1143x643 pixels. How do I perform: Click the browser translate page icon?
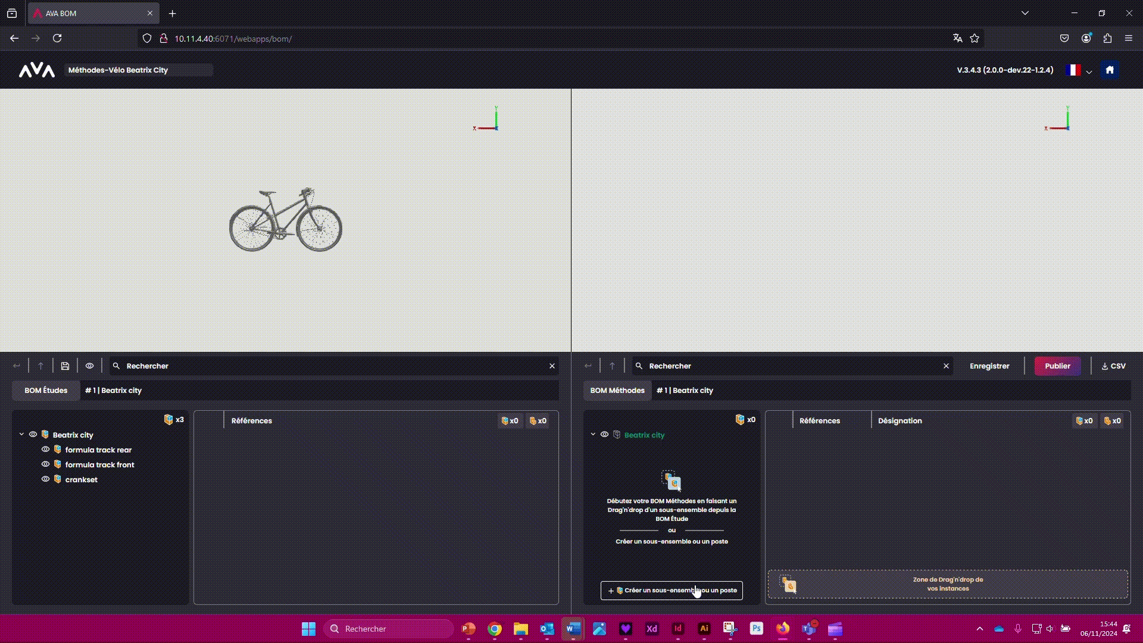point(957,38)
